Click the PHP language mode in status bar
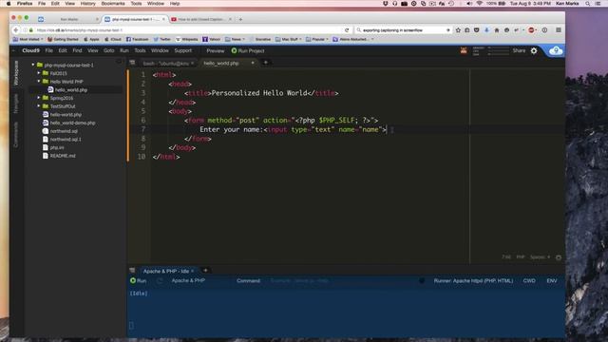The image size is (608, 342). click(521, 257)
